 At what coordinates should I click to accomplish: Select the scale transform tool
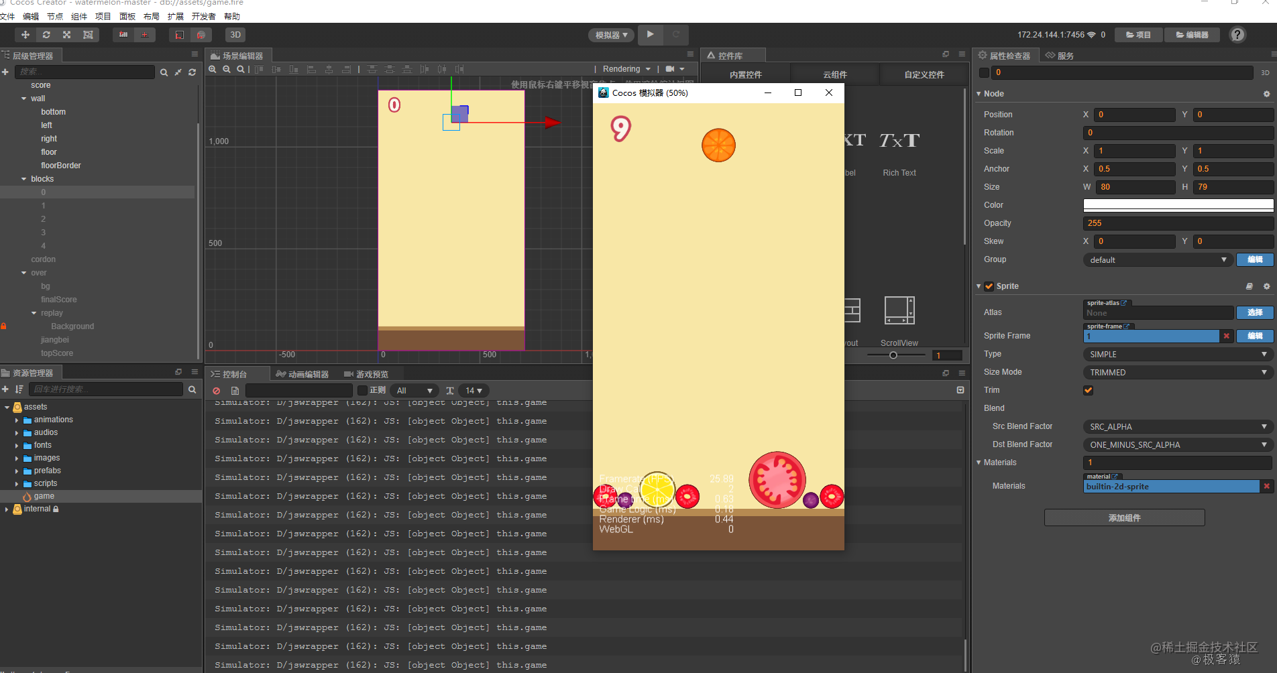tap(67, 35)
